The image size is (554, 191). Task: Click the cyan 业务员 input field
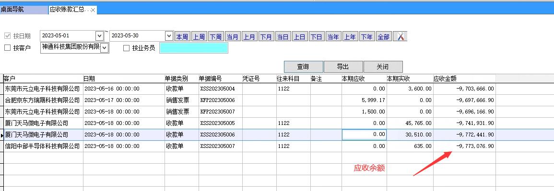coord(194,48)
